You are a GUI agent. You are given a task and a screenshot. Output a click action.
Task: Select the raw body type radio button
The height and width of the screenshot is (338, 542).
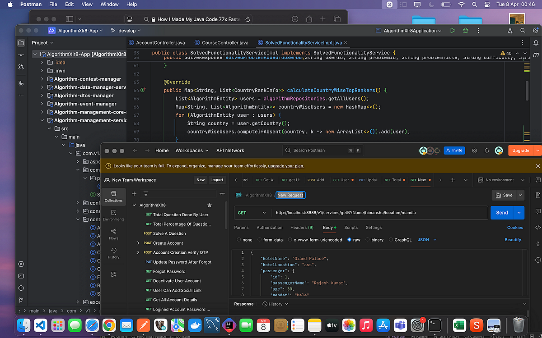pos(350,240)
